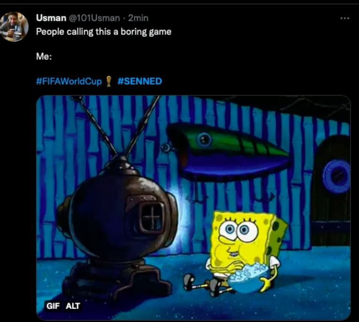Click SpongeBob's face in the GIF
The image size is (359, 322).
coord(238,233)
